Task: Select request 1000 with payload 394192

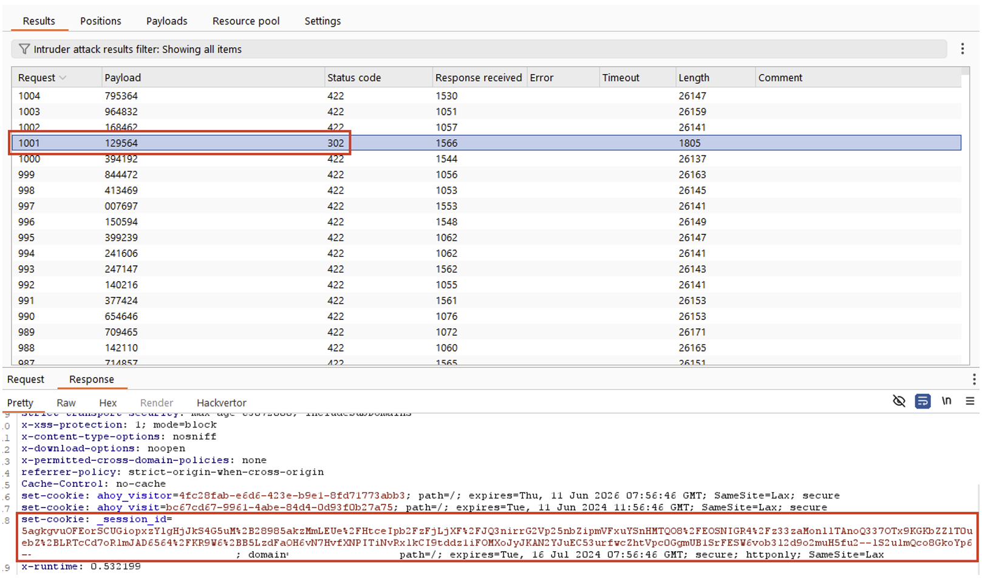Action: [x=121, y=160]
